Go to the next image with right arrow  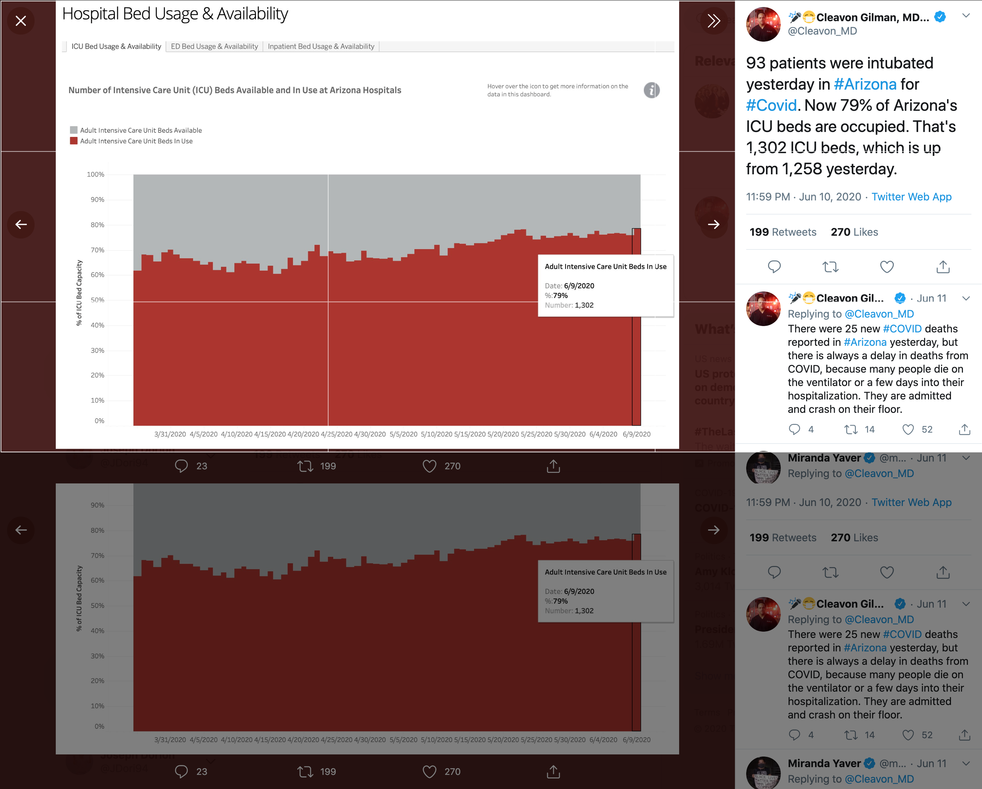(x=713, y=224)
